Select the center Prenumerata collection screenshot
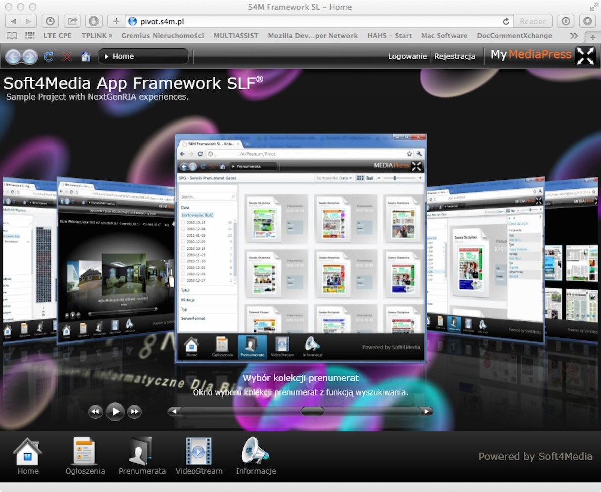 click(x=301, y=248)
